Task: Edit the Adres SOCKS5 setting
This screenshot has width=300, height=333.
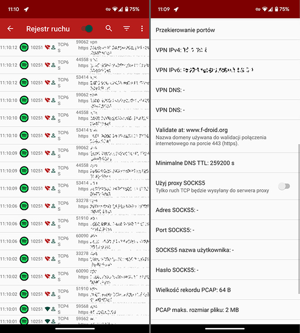Action: [x=225, y=210]
